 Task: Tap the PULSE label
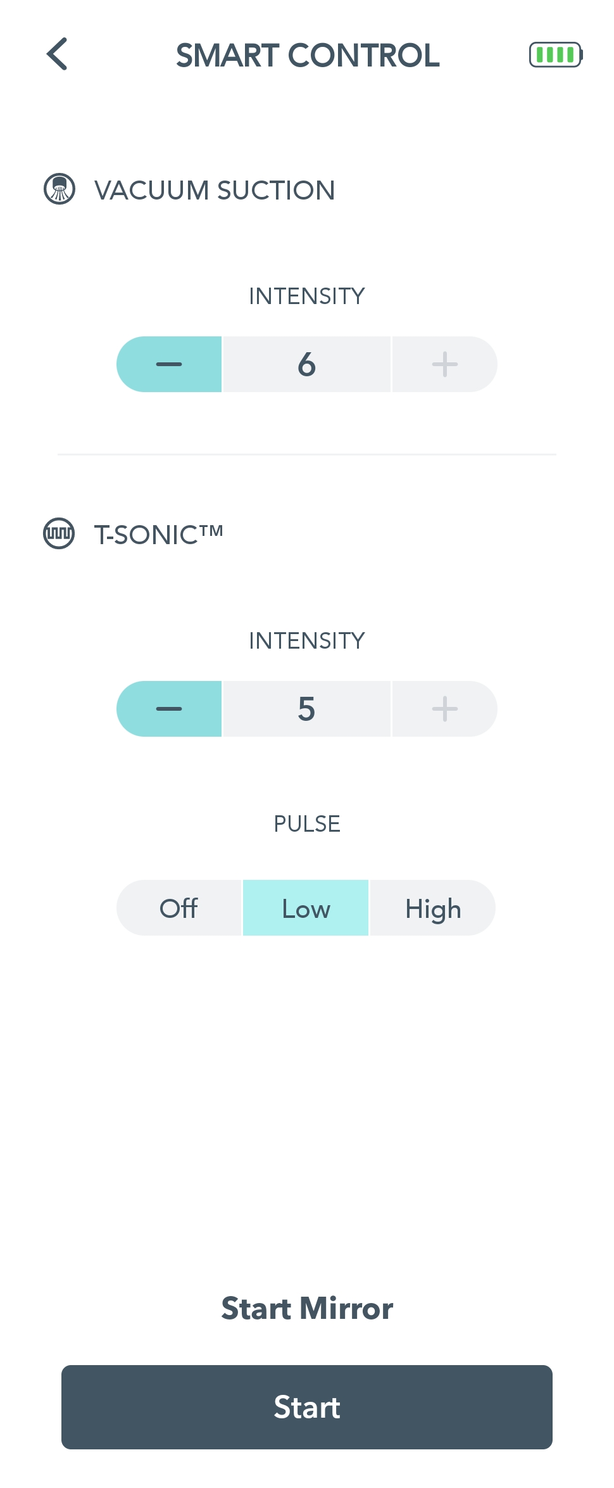[307, 823]
